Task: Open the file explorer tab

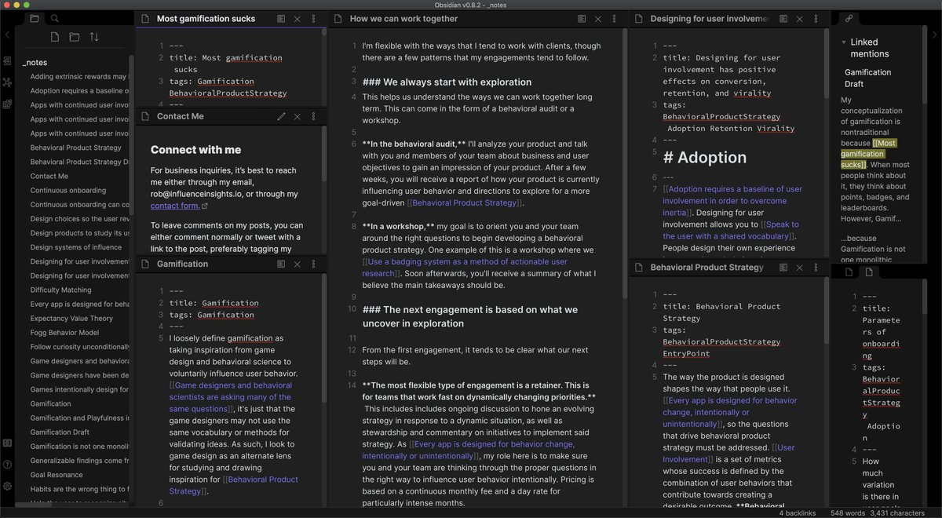Action: (35, 18)
